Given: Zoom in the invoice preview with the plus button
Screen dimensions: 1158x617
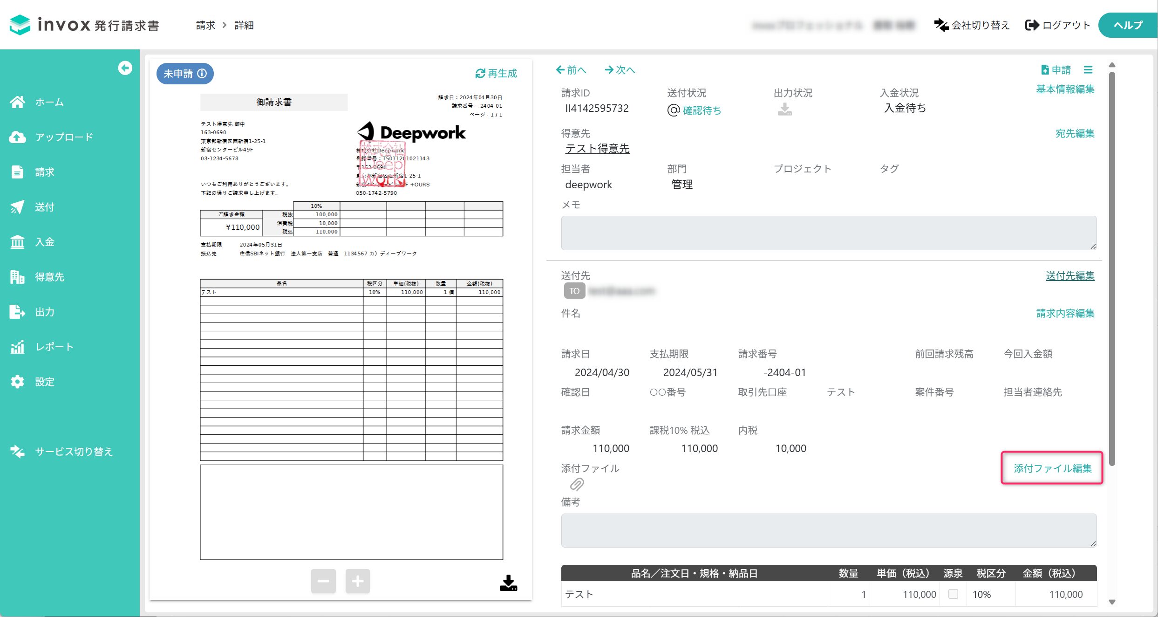Looking at the screenshot, I should coord(357,581).
